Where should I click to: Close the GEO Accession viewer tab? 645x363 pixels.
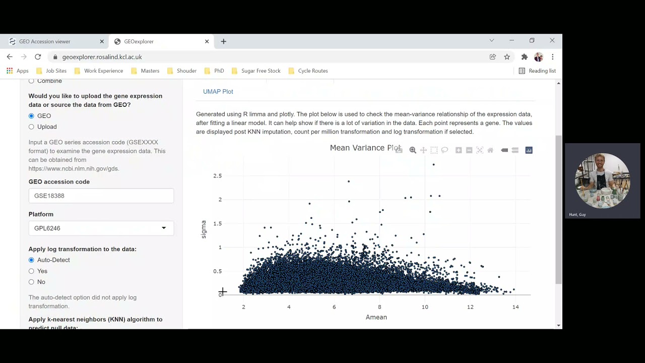pos(102,41)
